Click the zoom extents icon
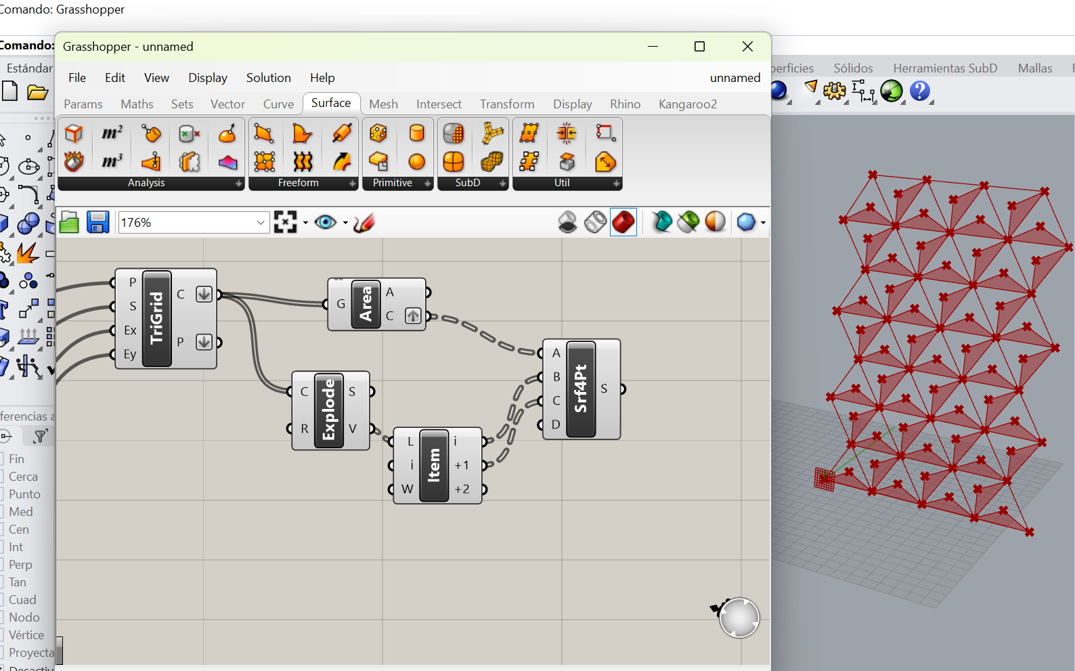This screenshot has width=1075, height=671. point(286,223)
